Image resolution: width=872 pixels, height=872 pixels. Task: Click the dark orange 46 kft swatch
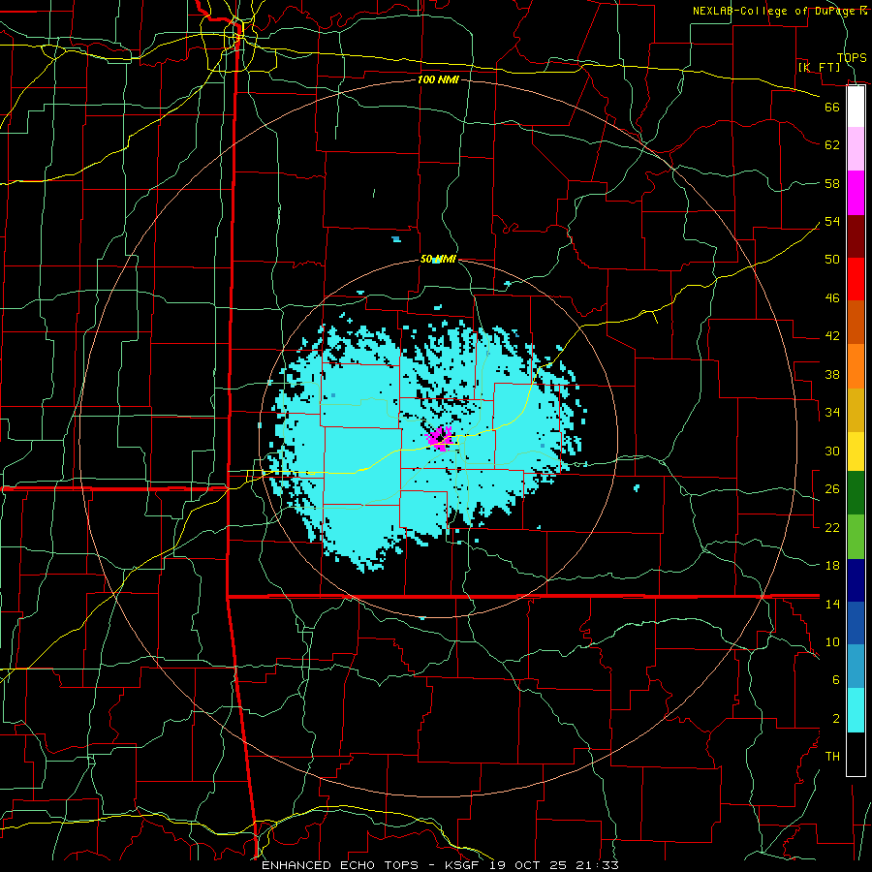[856, 323]
